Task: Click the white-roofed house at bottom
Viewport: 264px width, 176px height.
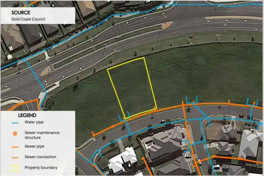Action: [122, 161]
